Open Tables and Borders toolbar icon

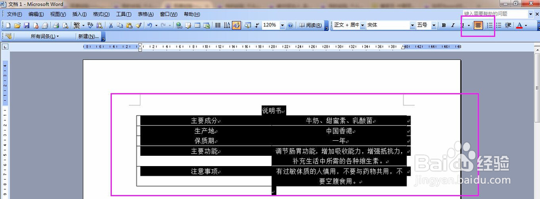188,25
